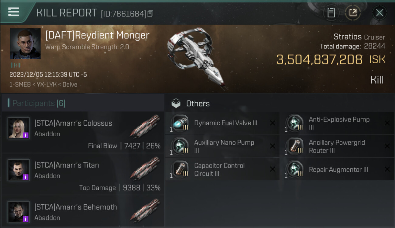Open Amarr's Colossus portrait
The height and width of the screenshot is (228, 395).
[19, 128]
